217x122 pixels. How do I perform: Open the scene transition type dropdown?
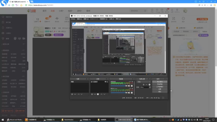point(144,82)
